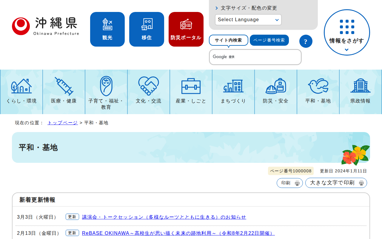Click the question mark help icon
This screenshot has height=239, width=382.
(306, 41)
